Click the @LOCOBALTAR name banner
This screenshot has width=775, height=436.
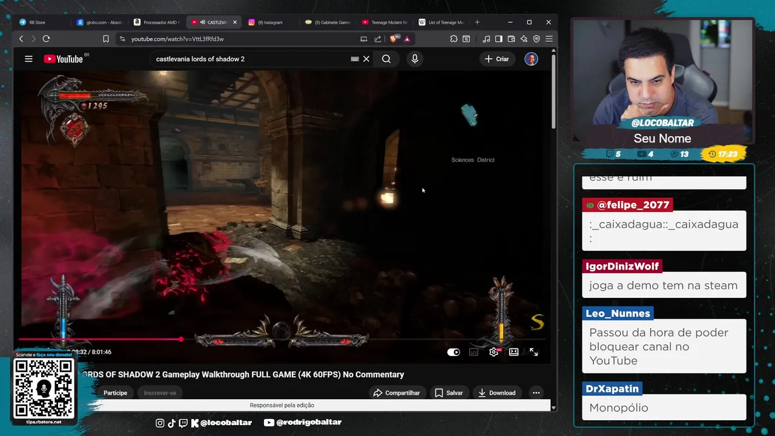[662, 123]
